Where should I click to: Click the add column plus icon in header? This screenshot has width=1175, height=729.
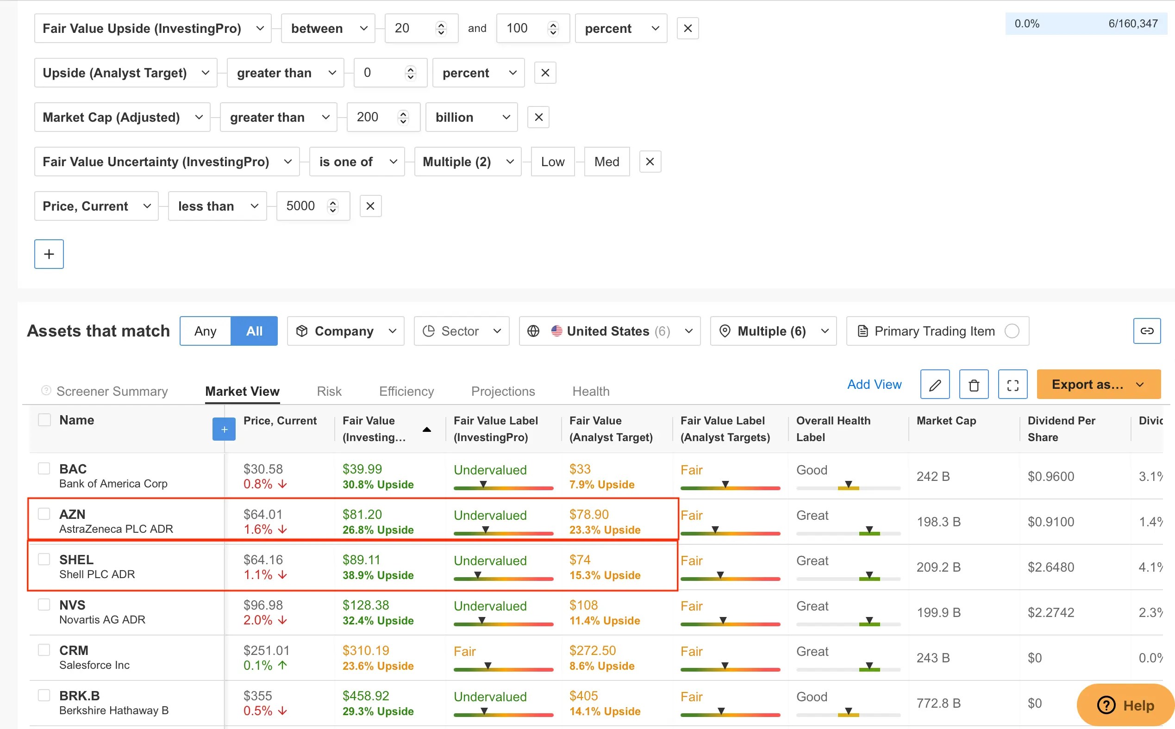[x=224, y=428]
